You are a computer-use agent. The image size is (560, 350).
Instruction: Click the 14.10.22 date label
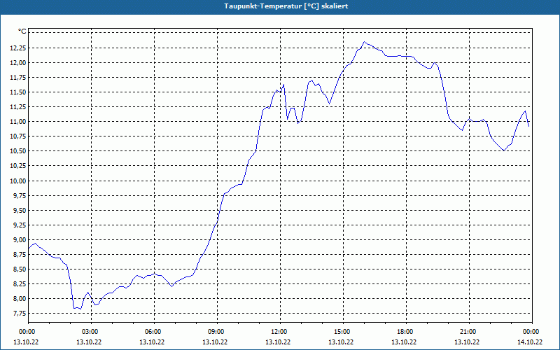pyautogui.click(x=530, y=342)
